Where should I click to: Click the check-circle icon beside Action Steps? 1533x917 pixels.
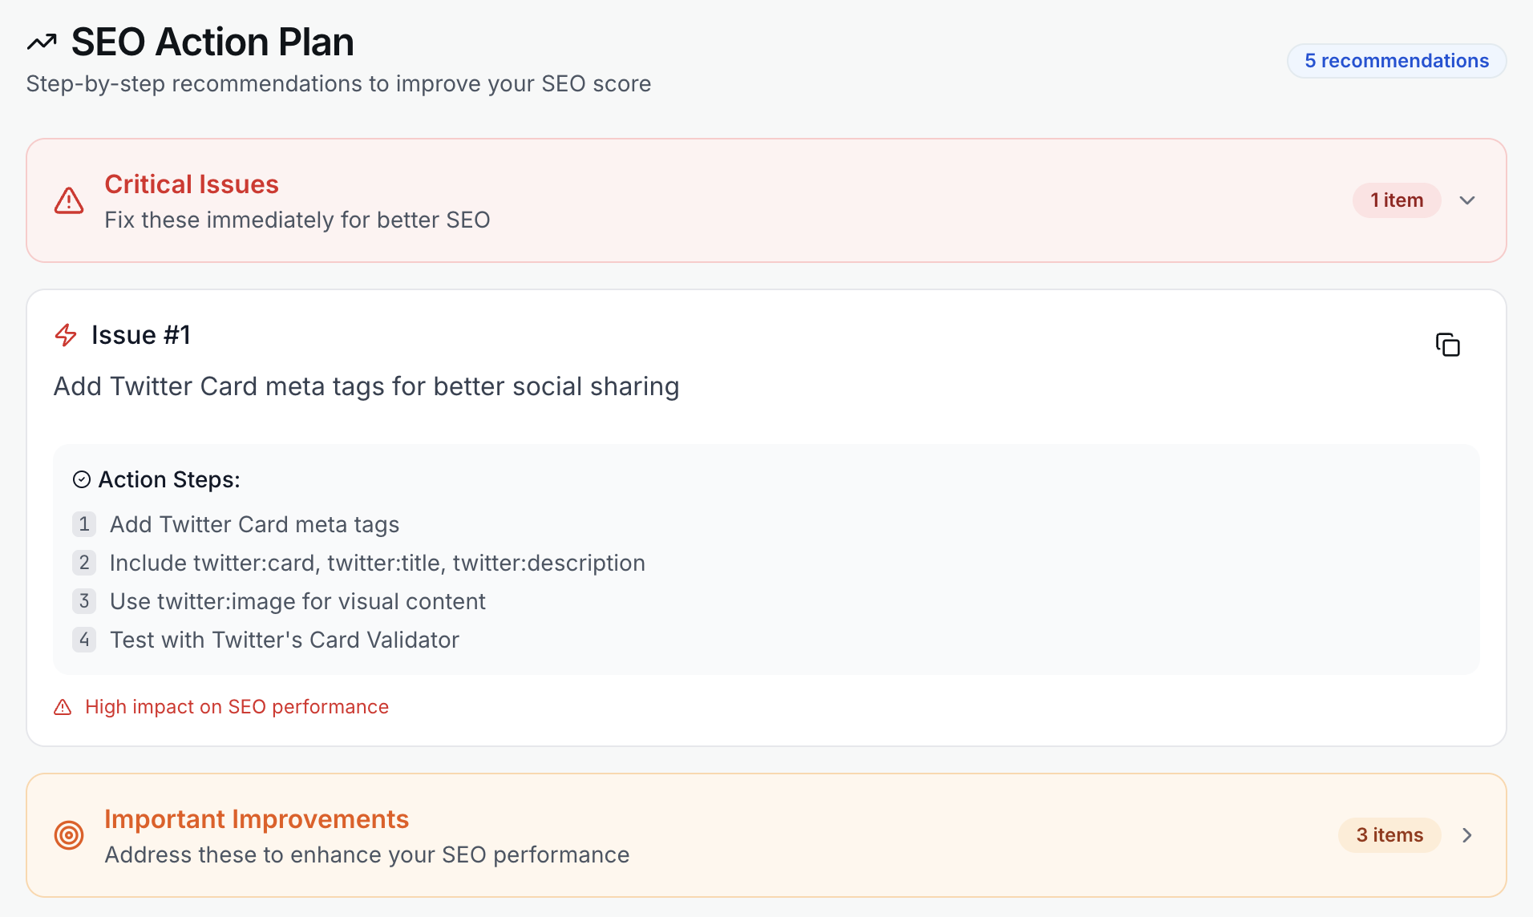[x=82, y=479]
